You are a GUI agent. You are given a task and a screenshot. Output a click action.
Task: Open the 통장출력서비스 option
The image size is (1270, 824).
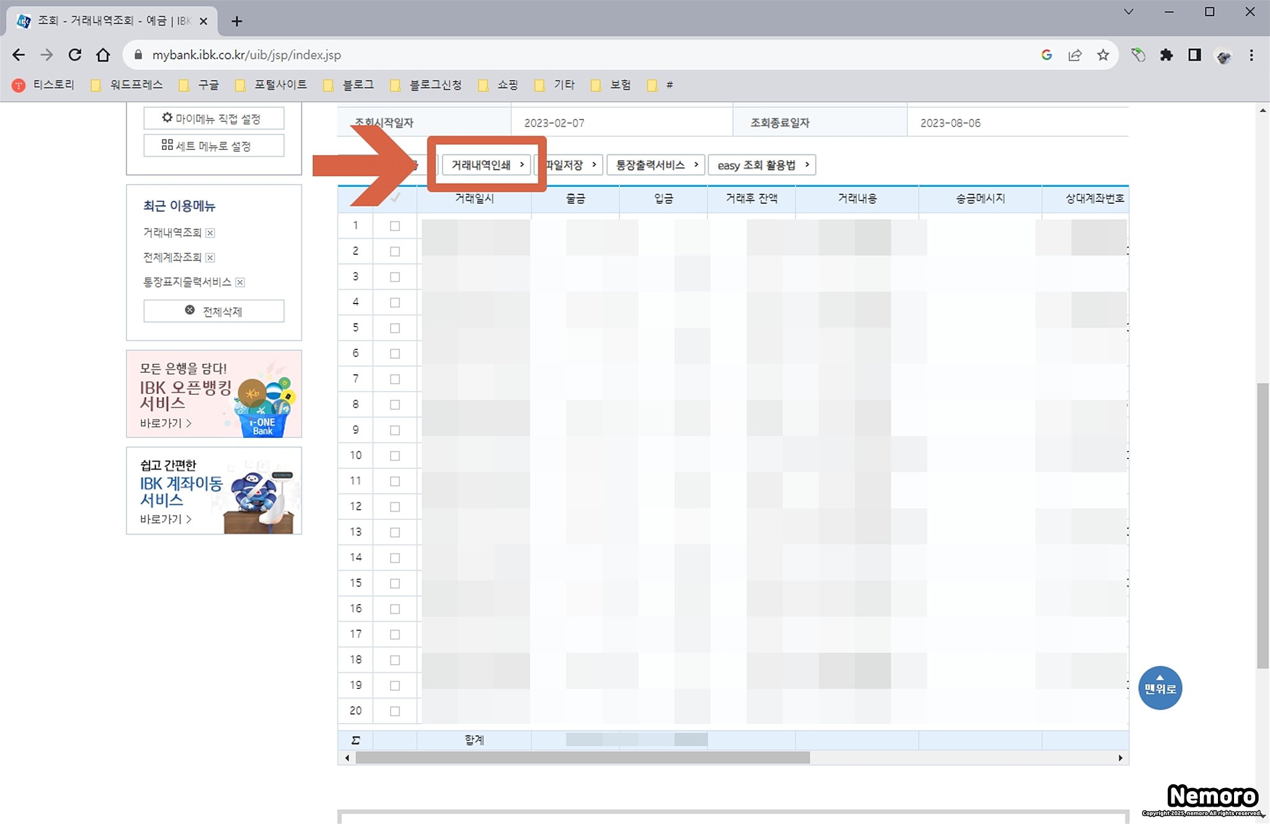[x=655, y=165]
